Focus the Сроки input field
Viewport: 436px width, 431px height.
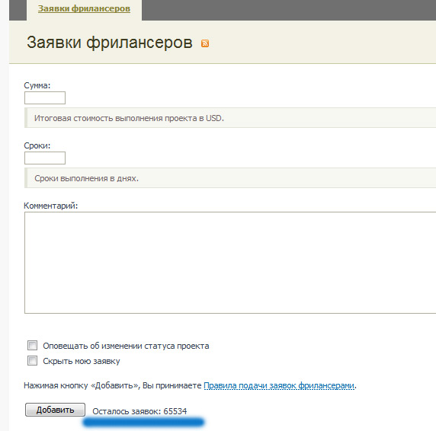tap(45, 158)
